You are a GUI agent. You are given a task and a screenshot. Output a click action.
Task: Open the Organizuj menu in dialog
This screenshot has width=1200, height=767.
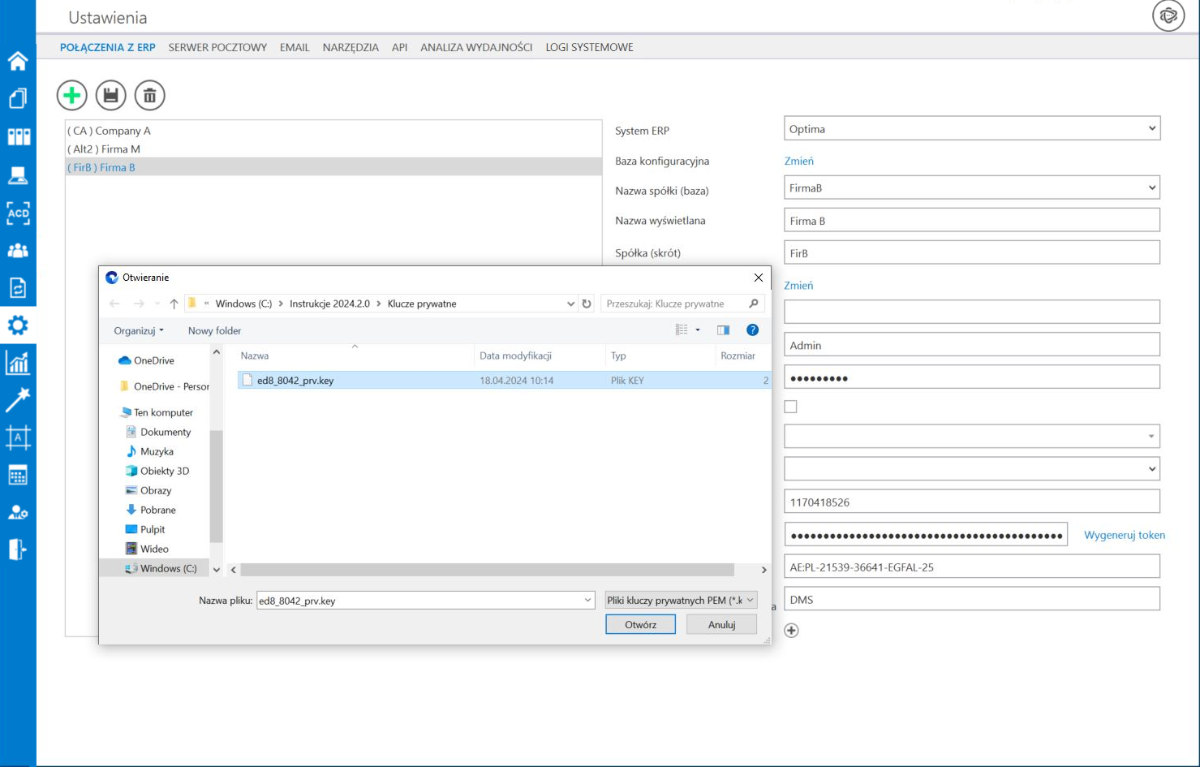(139, 330)
